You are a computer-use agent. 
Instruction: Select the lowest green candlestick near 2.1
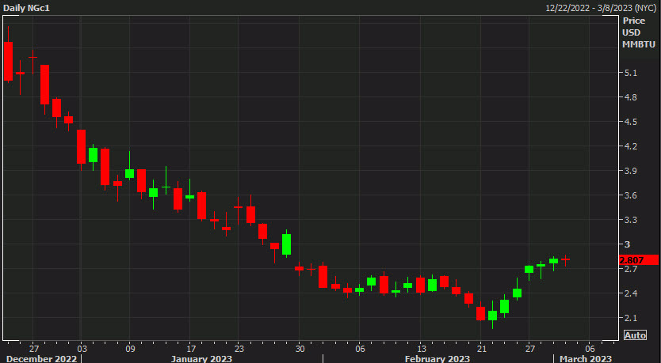492,315
